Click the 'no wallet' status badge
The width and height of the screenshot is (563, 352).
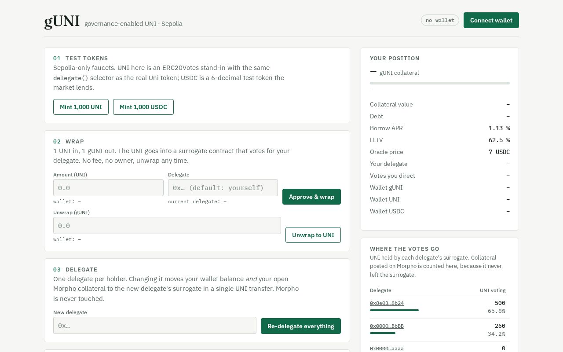coord(440,20)
